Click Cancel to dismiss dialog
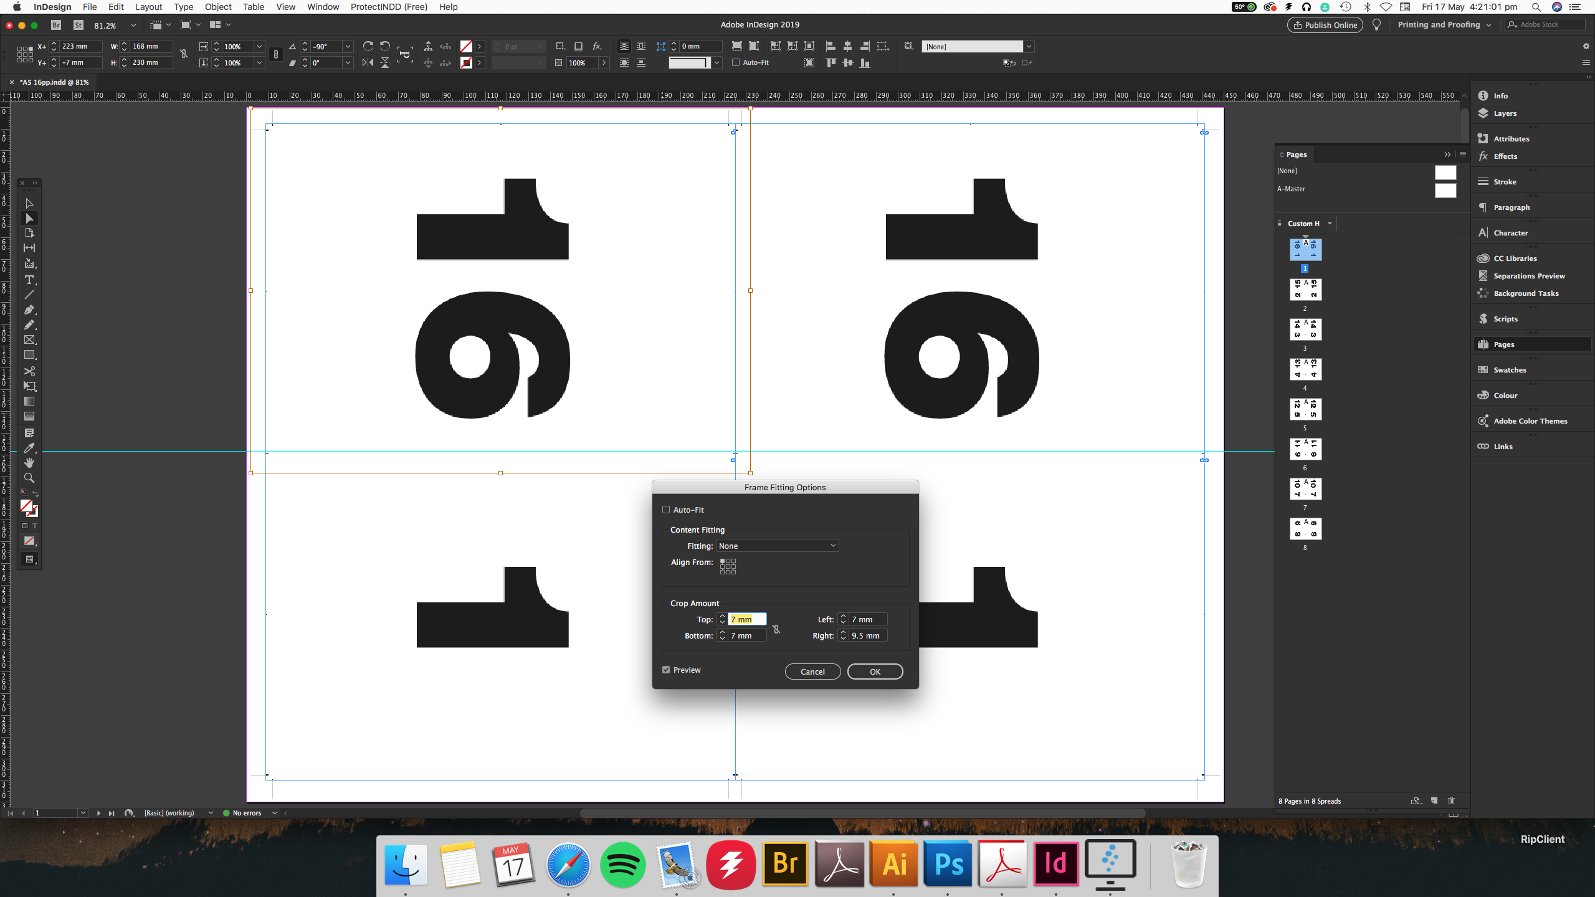Screen dimensions: 1595x897 coord(811,670)
